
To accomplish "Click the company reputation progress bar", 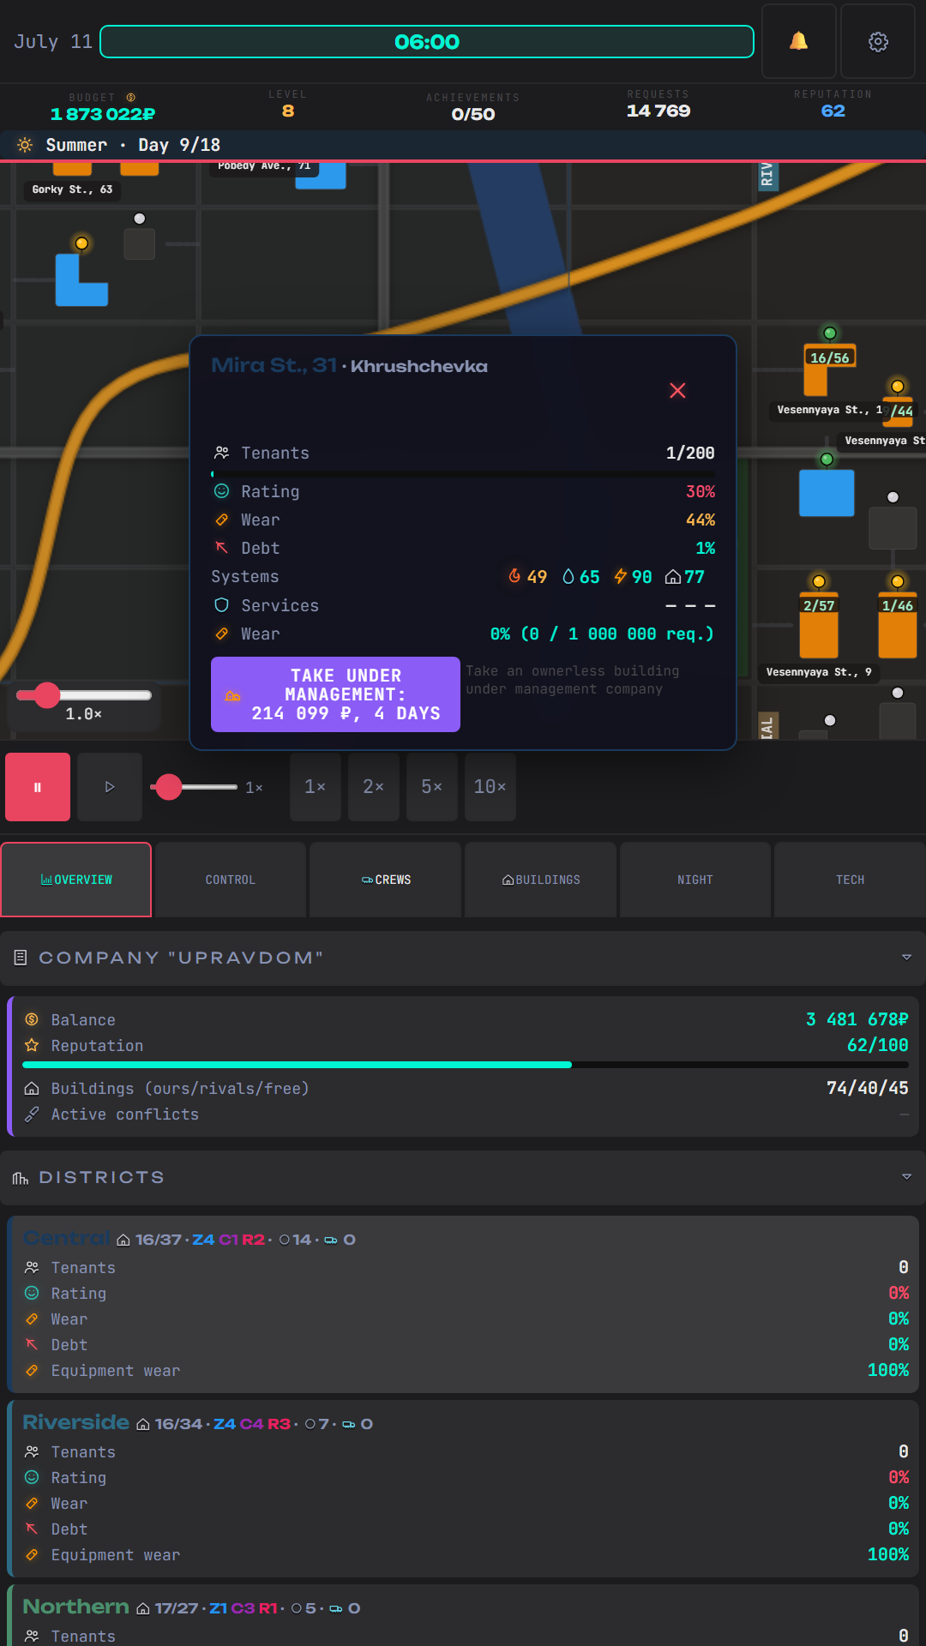I will tap(466, 1065).
